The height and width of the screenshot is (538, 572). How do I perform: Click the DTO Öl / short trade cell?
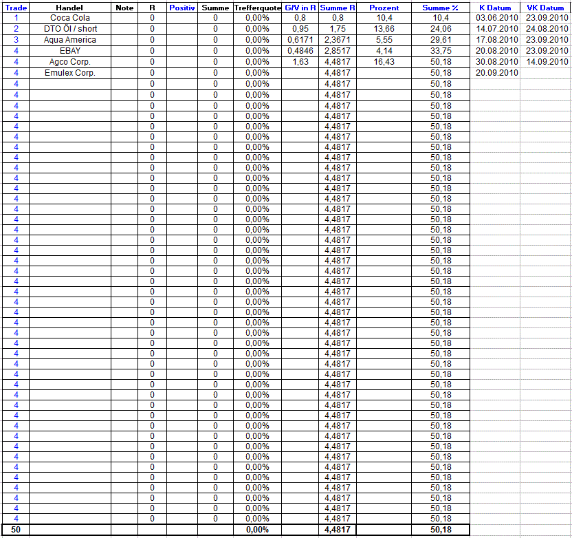coord(70,29)
